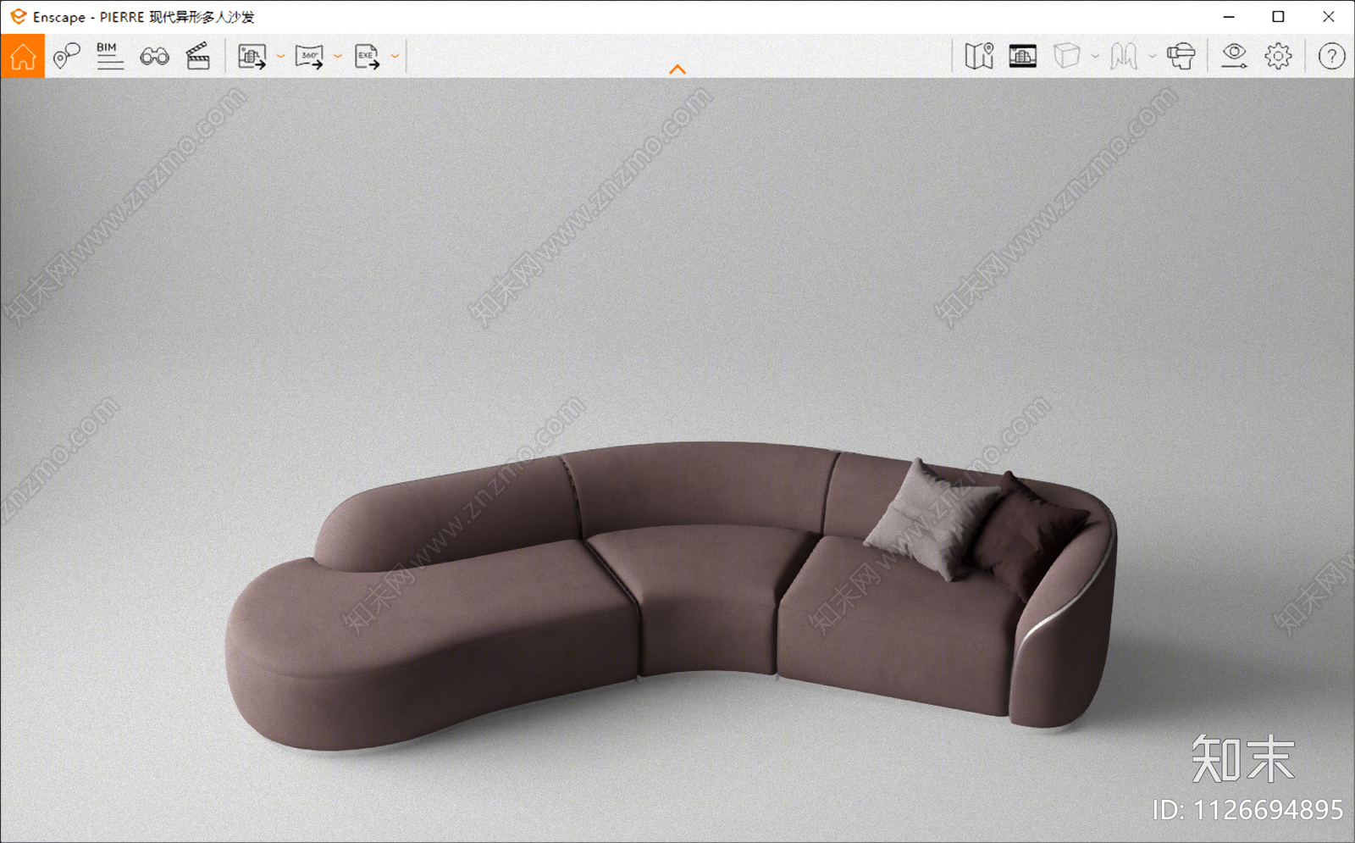The width and height of the screenshot is (1355, 843).
Task: Open the binoculars view management icon
Action: (x=154, y=57)
